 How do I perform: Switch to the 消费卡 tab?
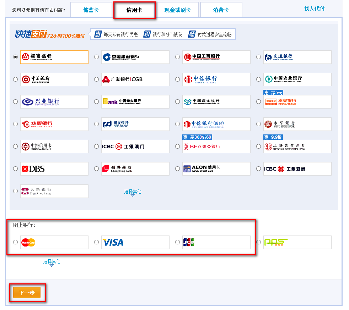coord(221,10)
